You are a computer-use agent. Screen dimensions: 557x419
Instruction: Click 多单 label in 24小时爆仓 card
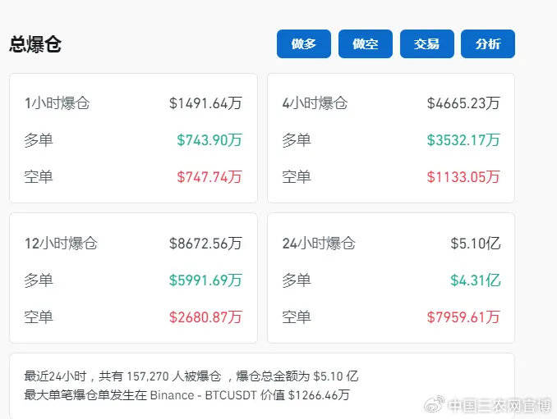[297, 280]
